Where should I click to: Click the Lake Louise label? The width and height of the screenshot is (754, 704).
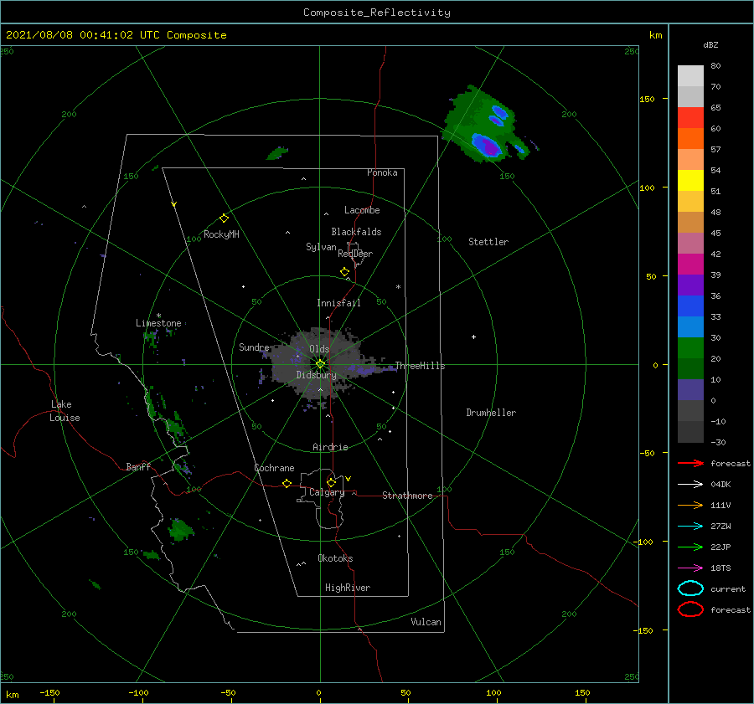[65, 411]
